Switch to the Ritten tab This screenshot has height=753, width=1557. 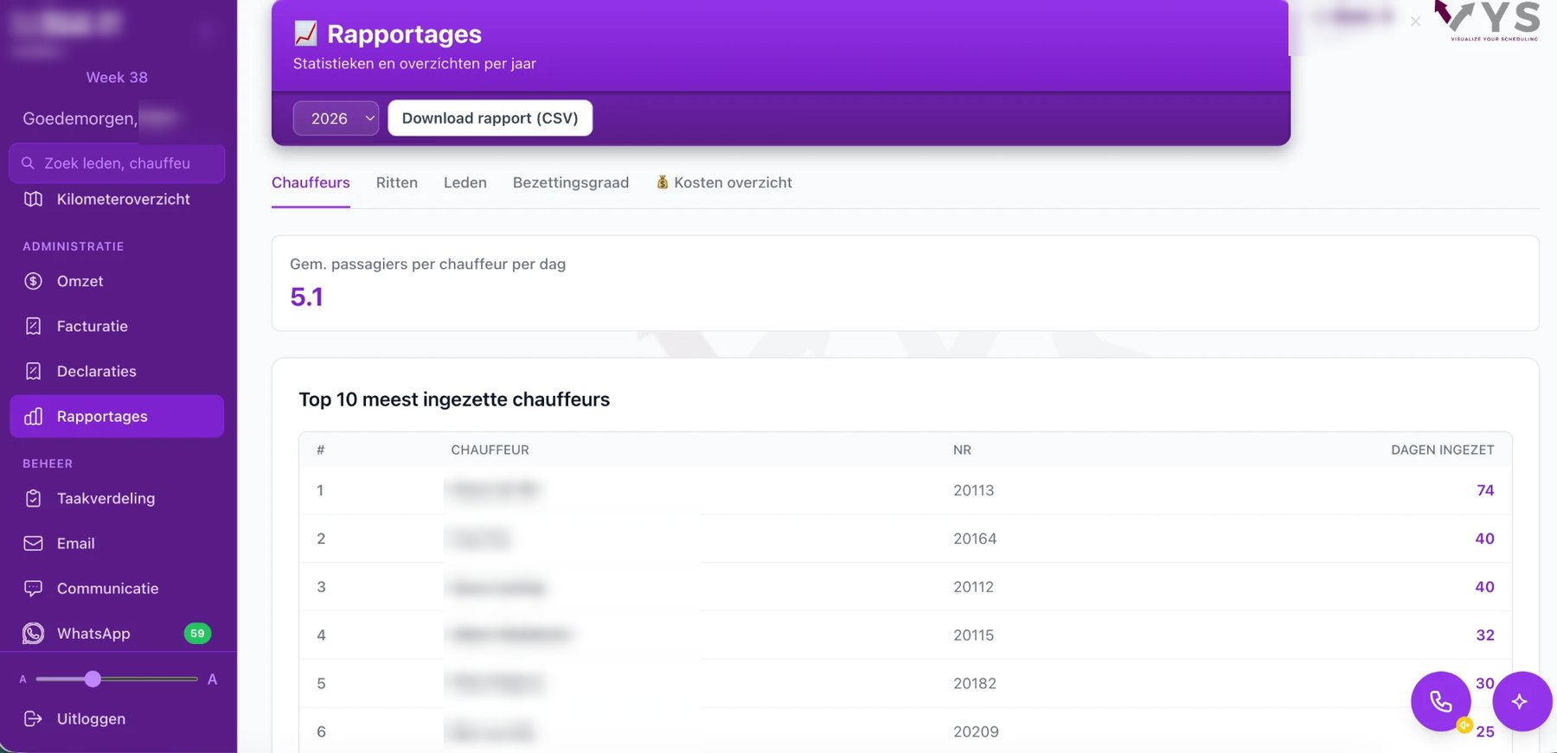pos(396,182)
